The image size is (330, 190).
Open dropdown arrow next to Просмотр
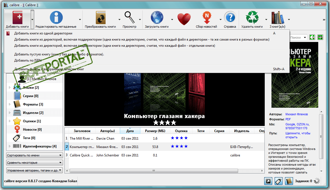pos(140,20)
